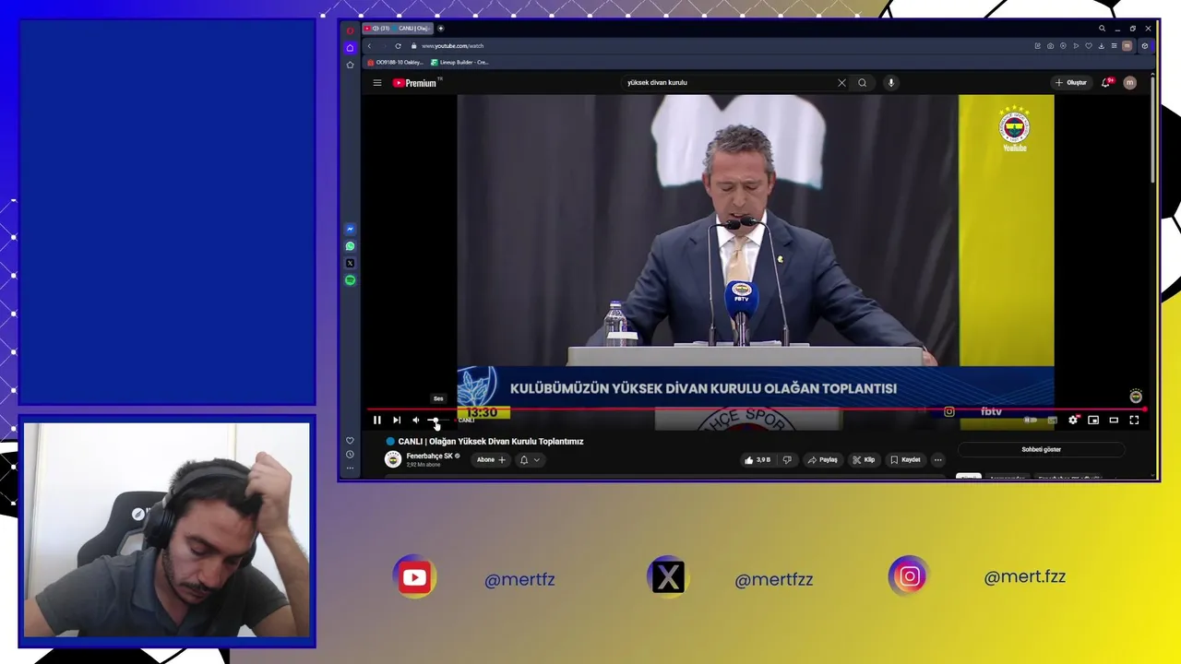The width and height of the screenshot is (1181, 664).
Task: Click the Klip button
Action: click(x=864, y=459)
